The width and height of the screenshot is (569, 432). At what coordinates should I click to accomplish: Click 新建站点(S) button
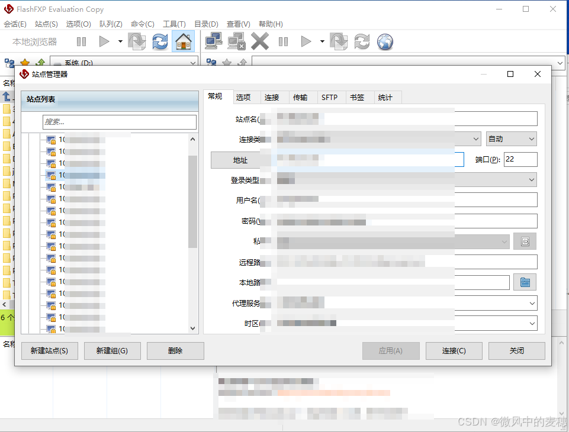point(49,351)
